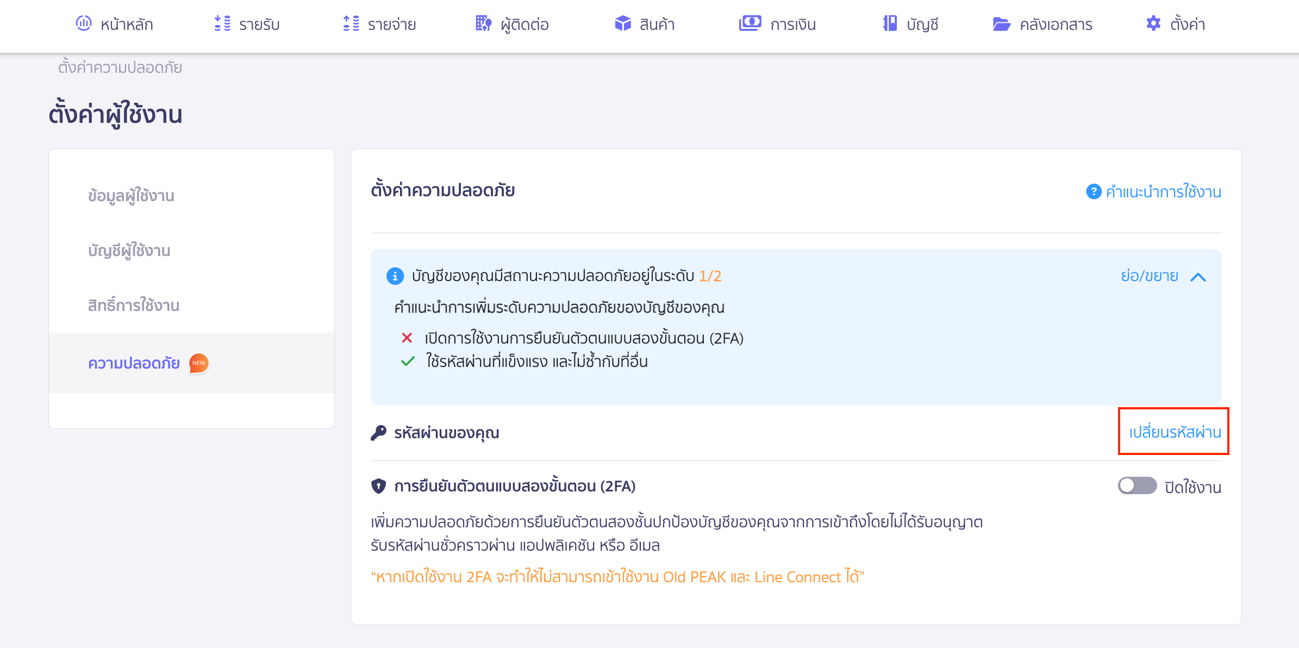Click the ตั้งค่าความปลอดภัย panel heading
The width and height of the screenshot is (1299, 648).
tap(443, 190)
